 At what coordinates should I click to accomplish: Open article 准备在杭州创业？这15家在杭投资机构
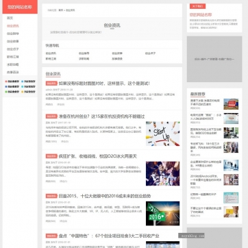[x=101, y=116]
